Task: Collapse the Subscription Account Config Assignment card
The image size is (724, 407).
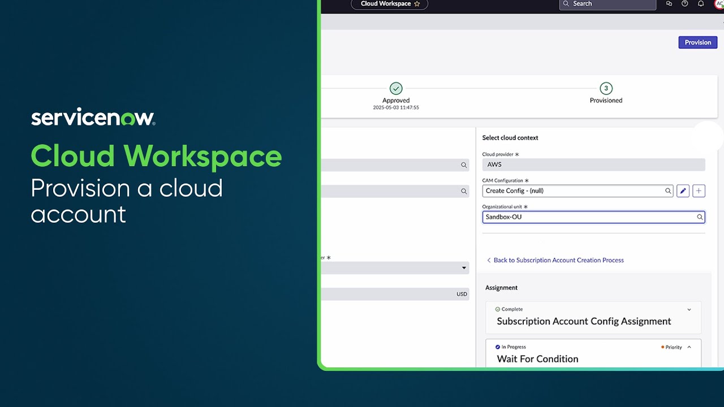Action: pos(689,309)
